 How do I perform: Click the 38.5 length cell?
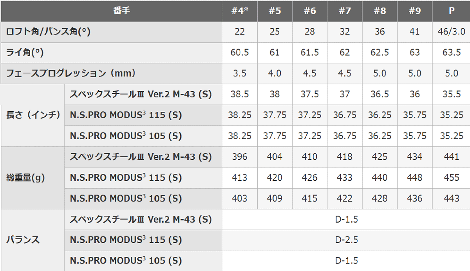tap(240, 94)
